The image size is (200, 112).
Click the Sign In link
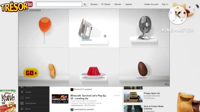pyautogui.click(x=165, y=4)
